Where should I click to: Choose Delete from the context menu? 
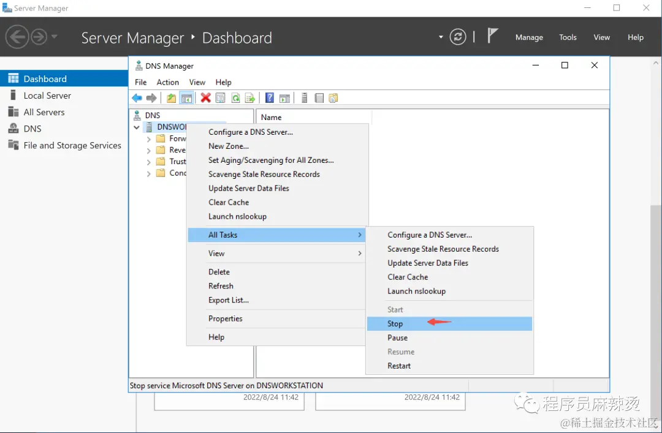pos(276,272)
